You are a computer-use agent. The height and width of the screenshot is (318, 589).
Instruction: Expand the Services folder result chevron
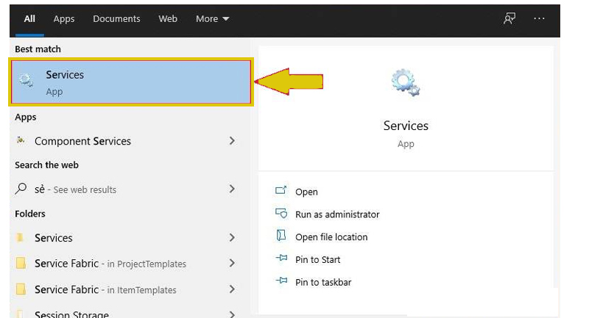click(232, 237)
